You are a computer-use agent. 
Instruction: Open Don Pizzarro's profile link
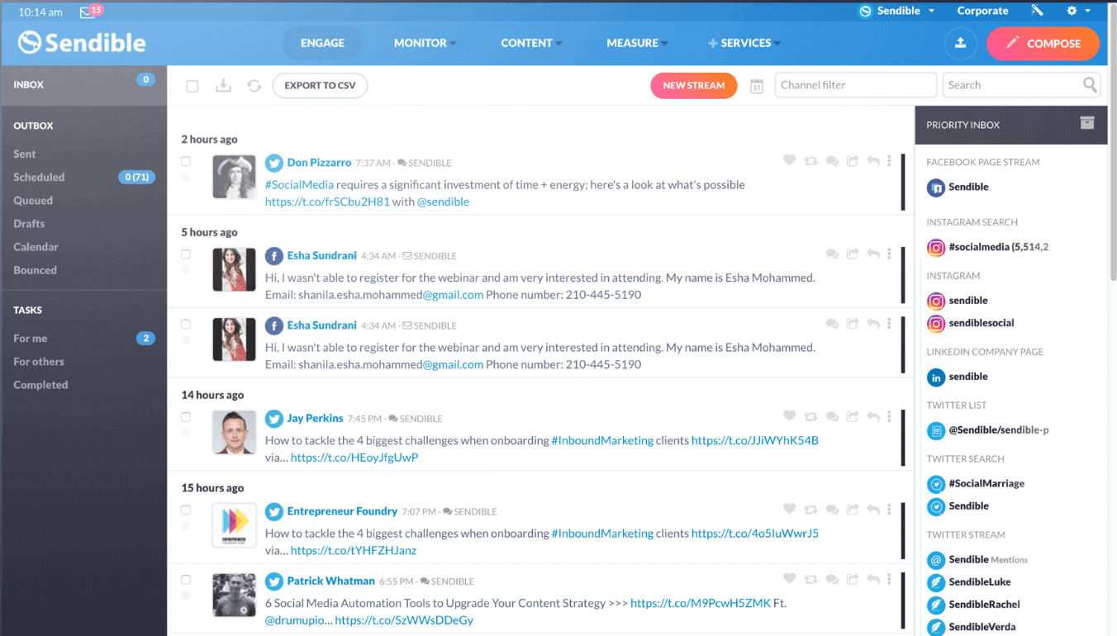tap(319, 163)
